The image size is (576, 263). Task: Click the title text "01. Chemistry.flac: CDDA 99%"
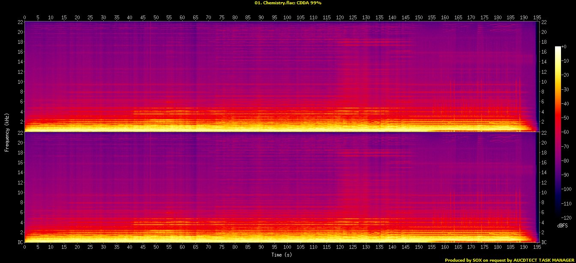point(288,3)
